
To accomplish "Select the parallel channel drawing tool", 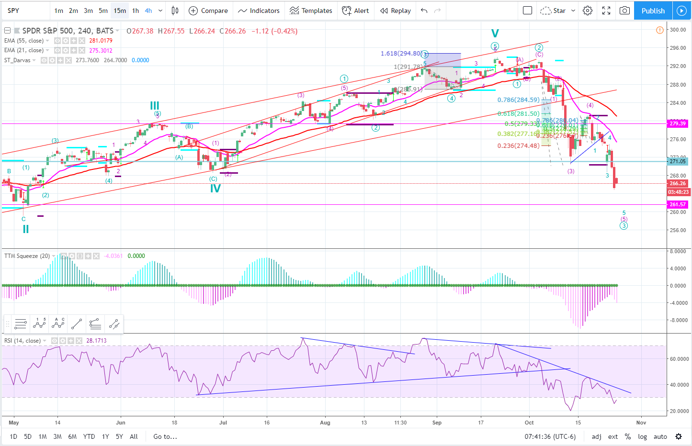I will (114, 324).
